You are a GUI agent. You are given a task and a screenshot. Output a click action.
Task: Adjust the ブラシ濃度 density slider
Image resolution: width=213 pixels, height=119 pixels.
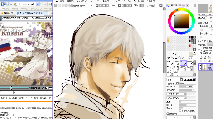pos(187,90)
